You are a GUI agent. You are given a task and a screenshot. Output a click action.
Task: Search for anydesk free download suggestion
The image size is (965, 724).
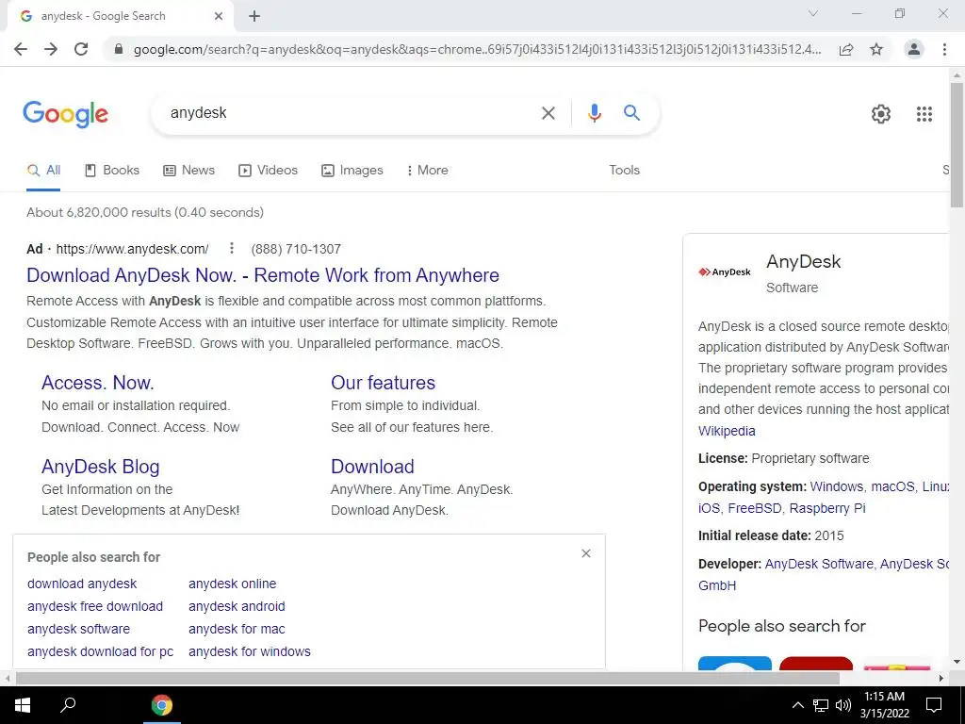click(x=95, y=606)
